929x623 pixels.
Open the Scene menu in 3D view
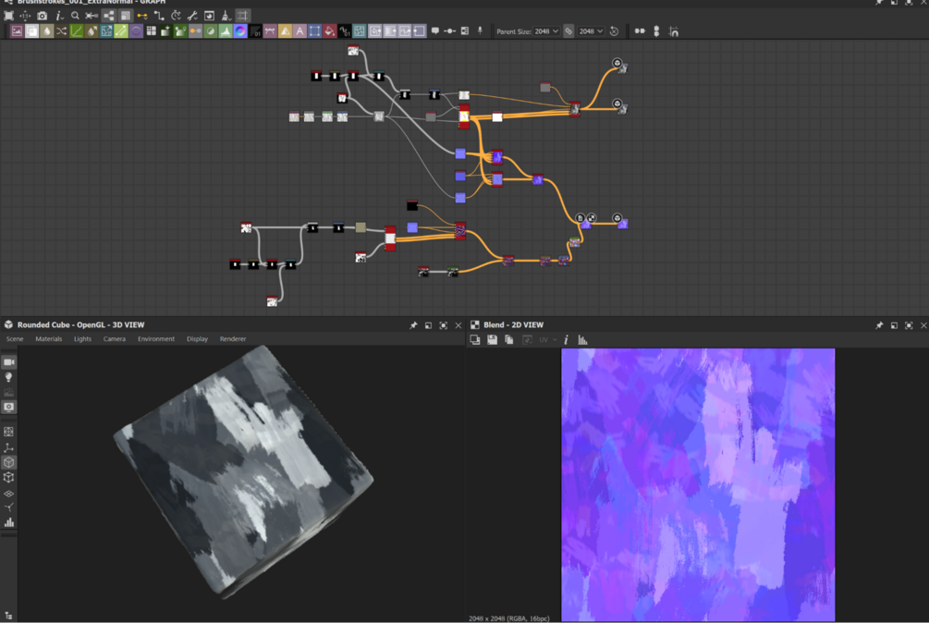pyautogui.click(x=15, y=338)
